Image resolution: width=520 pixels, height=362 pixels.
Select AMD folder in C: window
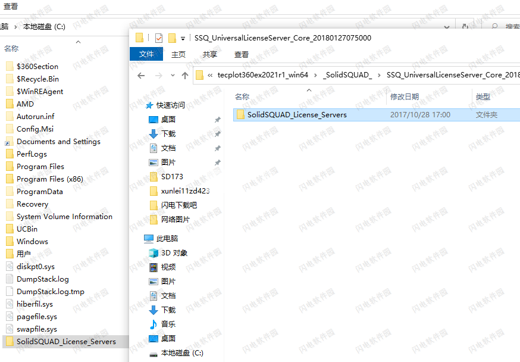coord(20,104)
